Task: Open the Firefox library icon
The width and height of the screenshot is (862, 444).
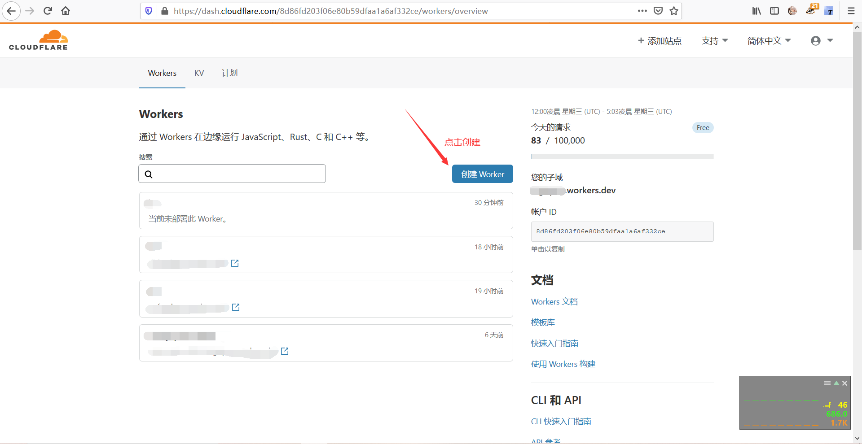Action: coord(757,11)
